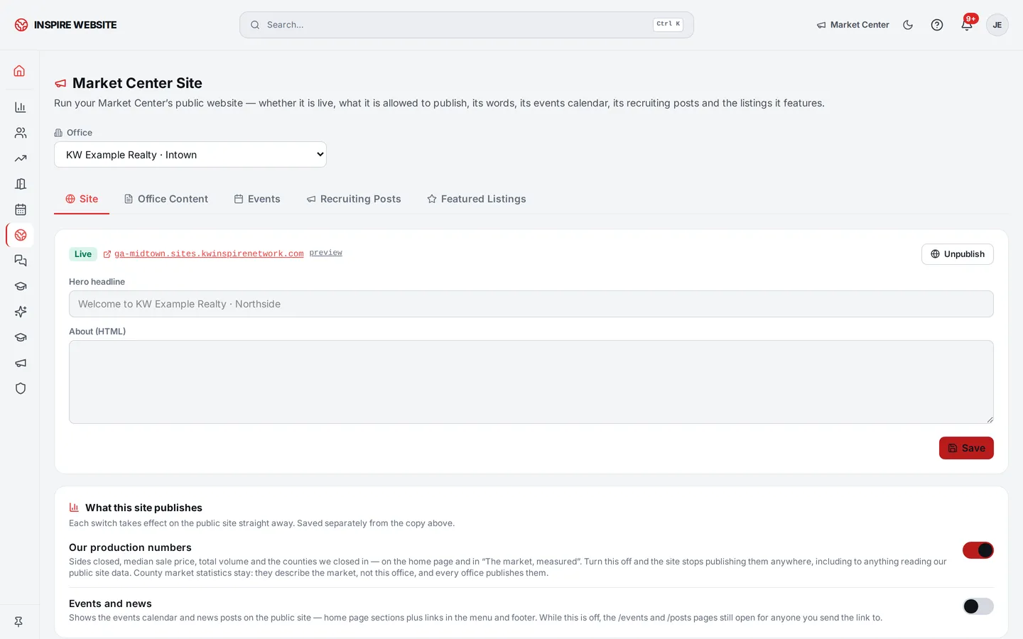
Task: Open the sparkles icon in the sidebar
Action: click(20, 312)
